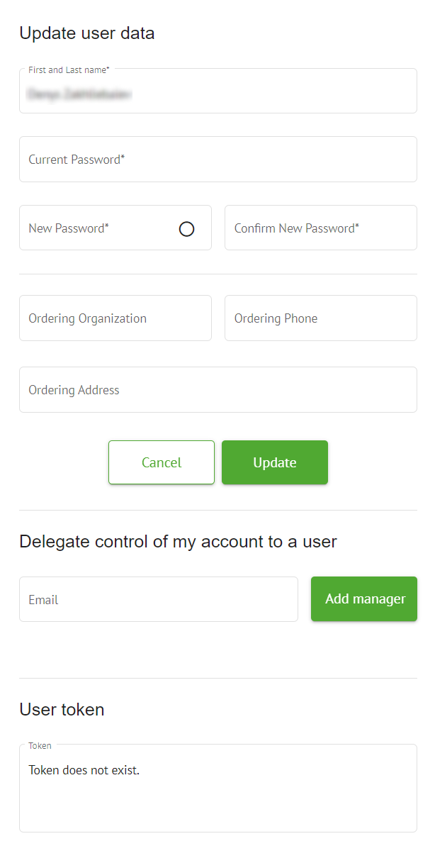Viewport: 435px width, 841px height.
Task: Click the 'User token' heading
Action: [x=62, y=709]
